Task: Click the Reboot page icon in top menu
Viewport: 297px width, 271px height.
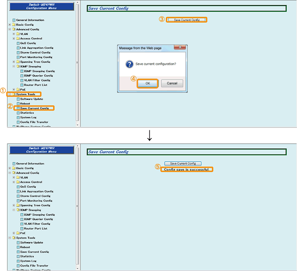Action: click(18, 104)
